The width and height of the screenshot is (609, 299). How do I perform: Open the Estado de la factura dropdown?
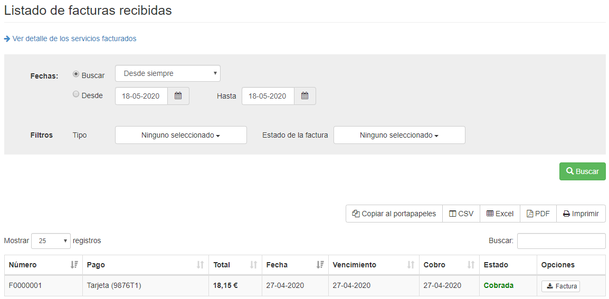pyautogui.click(x=399, y=135)
